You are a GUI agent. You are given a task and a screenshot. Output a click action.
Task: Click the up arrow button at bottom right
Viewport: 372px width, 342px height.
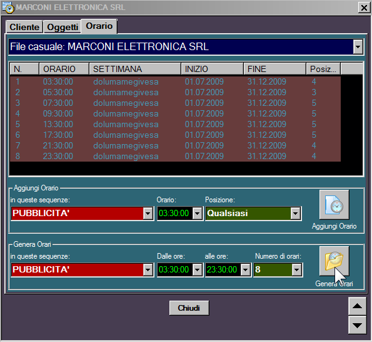357,306
